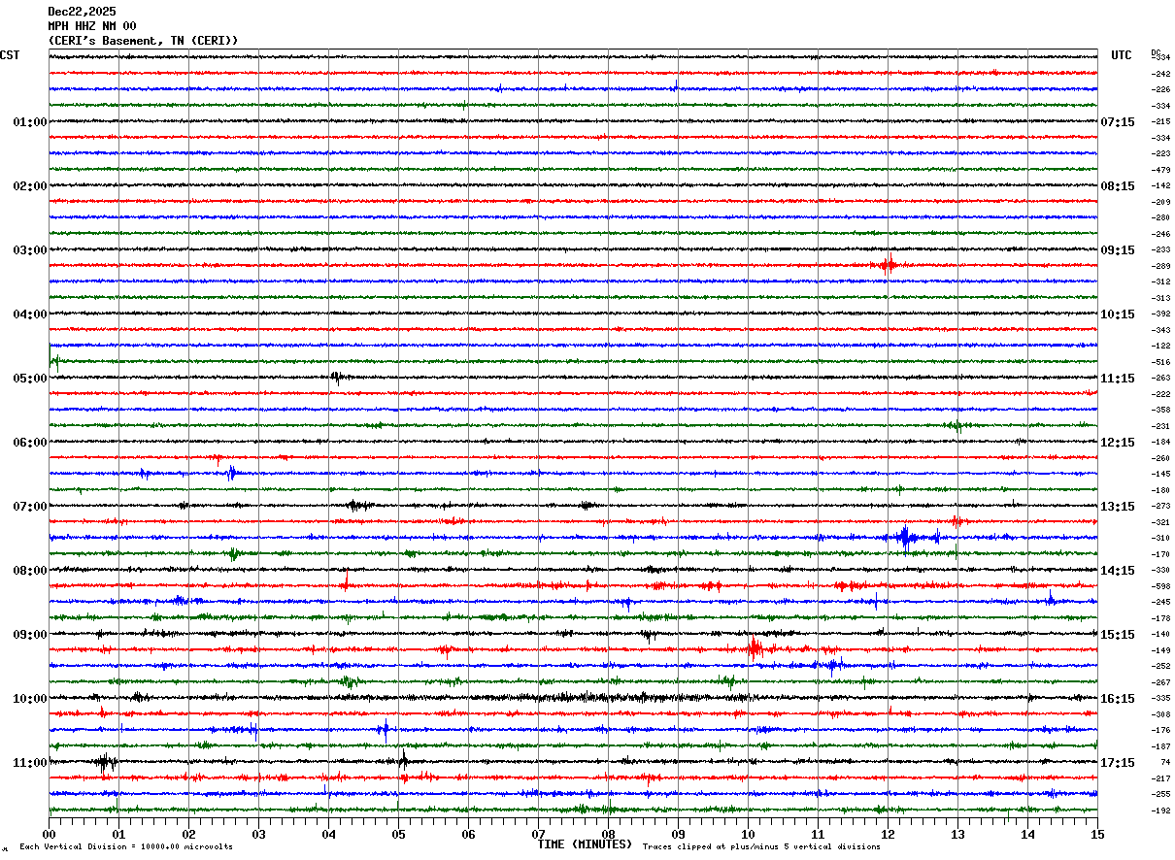The width and height of the screenshot is (1175, 860).
Task: Select the DC offset value -209
Action: (x=1160, y=202)
